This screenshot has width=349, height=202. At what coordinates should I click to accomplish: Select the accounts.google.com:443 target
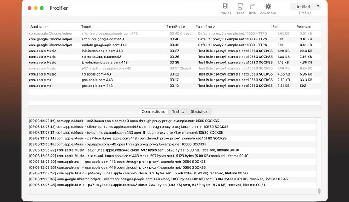pyautogui.click(x=103, y=39)
